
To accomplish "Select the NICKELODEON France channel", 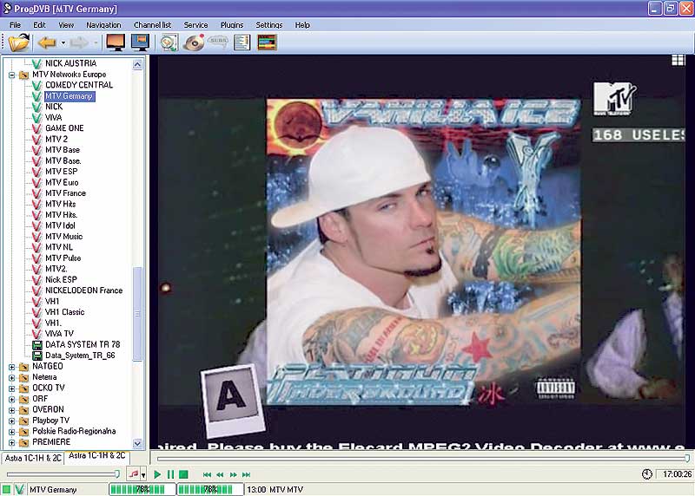I will coord(83,290).
